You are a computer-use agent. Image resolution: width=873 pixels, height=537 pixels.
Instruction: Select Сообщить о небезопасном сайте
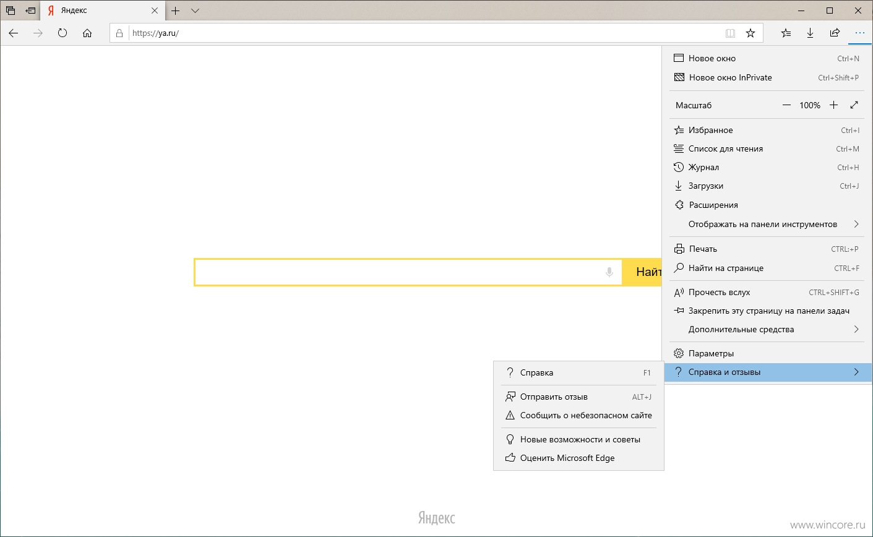coord(578,415)
